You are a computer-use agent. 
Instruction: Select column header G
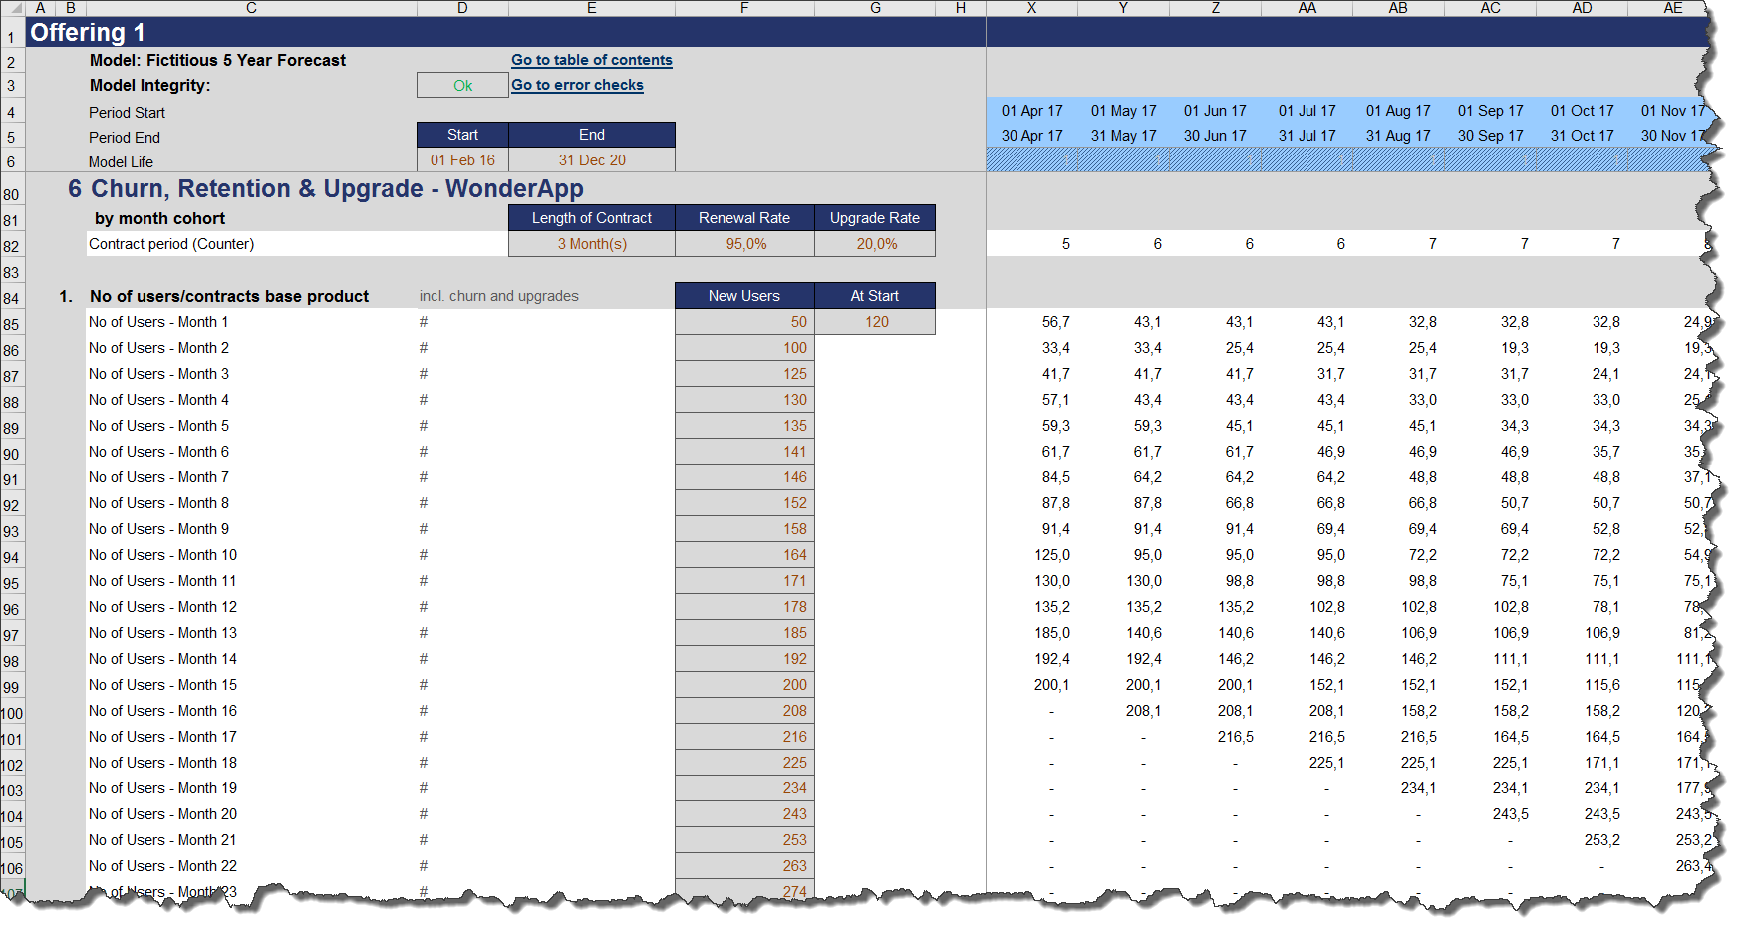click(x=875, y=8)
